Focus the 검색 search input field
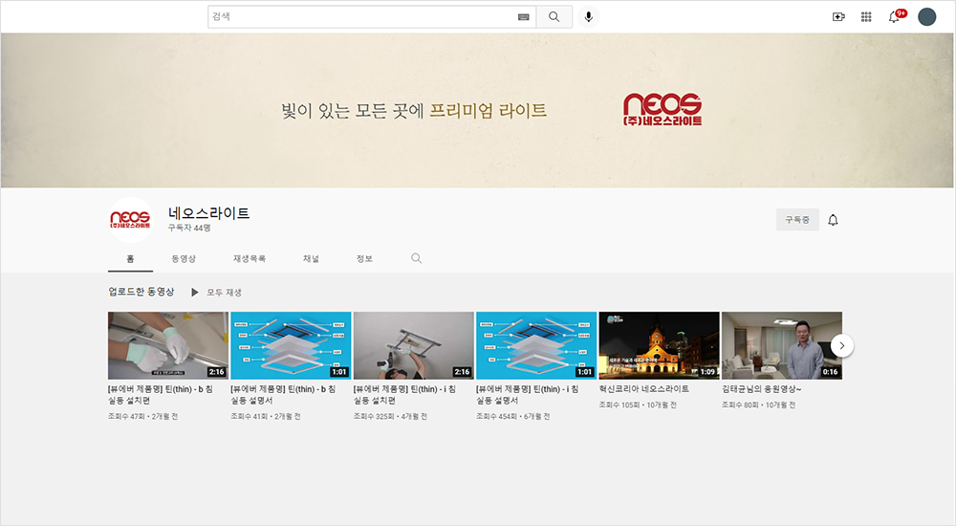The width and height of the screenshot is (956, 526). tap(372, 17)
